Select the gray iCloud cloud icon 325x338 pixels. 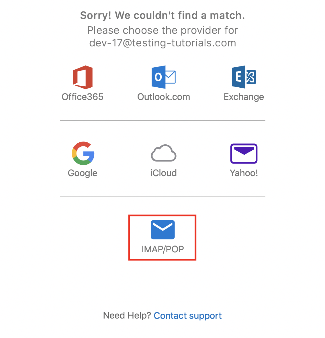coord(163,153)
